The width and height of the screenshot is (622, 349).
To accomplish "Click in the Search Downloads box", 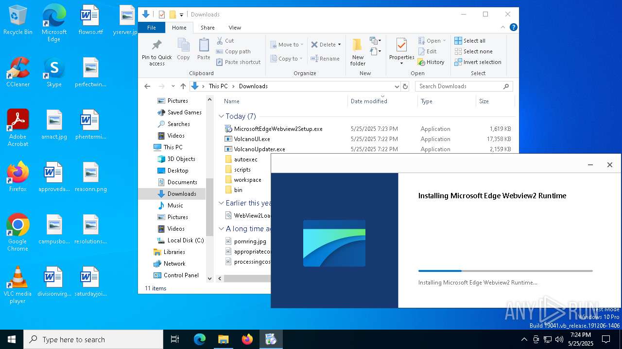I will (x=464, y=86).
